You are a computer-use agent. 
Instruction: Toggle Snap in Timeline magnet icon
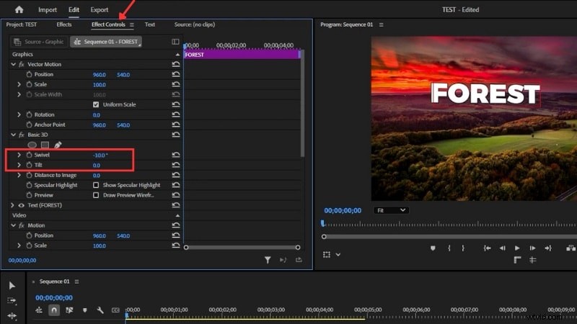tap(54, 310)
